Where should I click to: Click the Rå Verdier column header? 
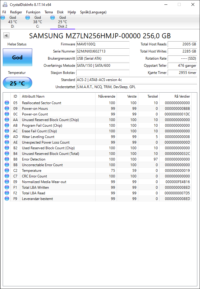pos(175,96)
